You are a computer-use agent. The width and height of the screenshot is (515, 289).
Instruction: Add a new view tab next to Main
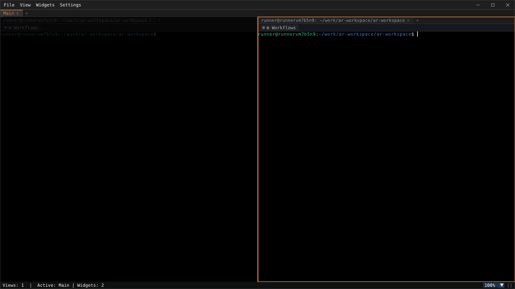point(27,13)
